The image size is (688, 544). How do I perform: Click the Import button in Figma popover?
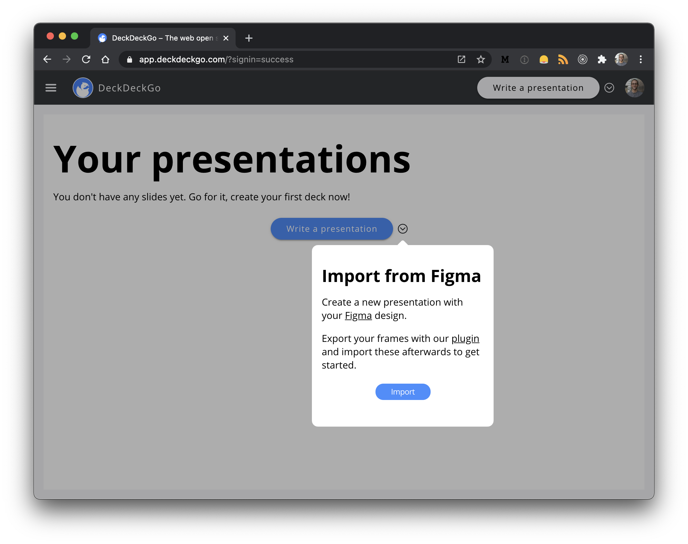click(403, 392)
